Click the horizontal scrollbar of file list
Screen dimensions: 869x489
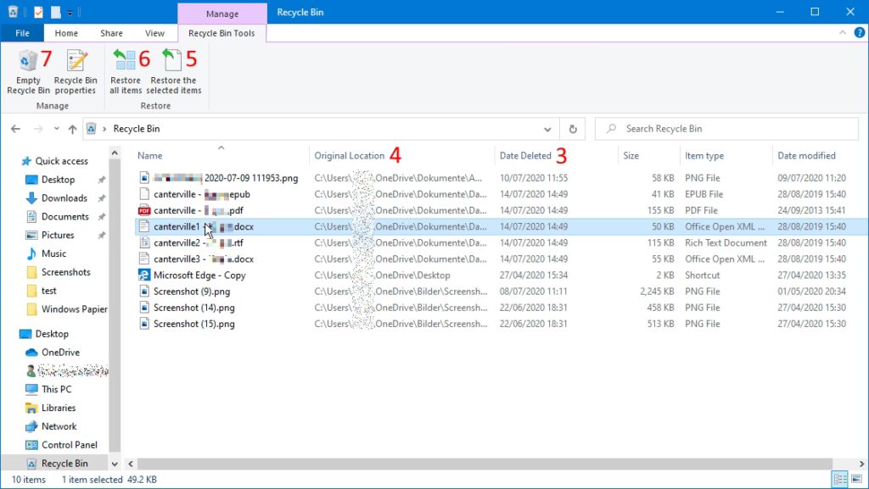tap(424, 464)
